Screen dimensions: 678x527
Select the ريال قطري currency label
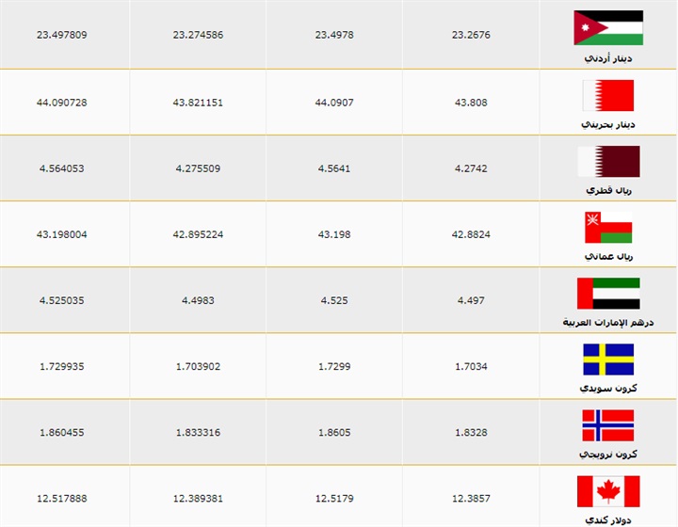608,190
